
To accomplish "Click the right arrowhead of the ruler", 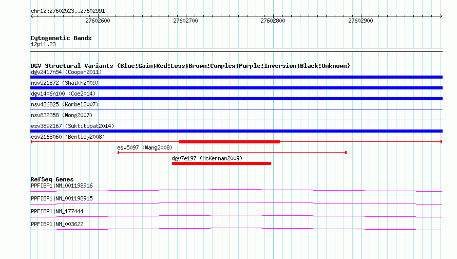I will (441, 16).
